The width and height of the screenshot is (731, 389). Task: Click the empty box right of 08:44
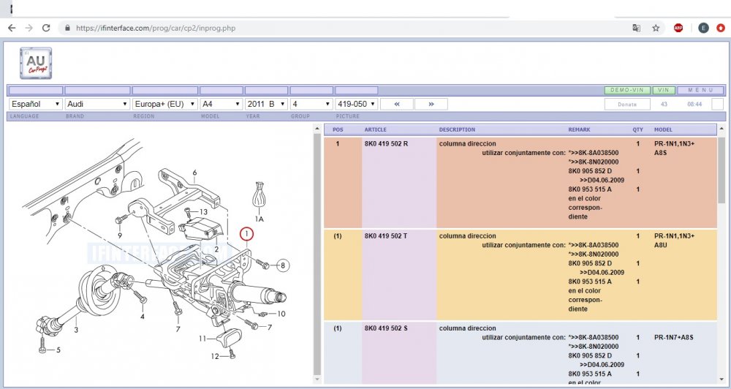point(718,104)
